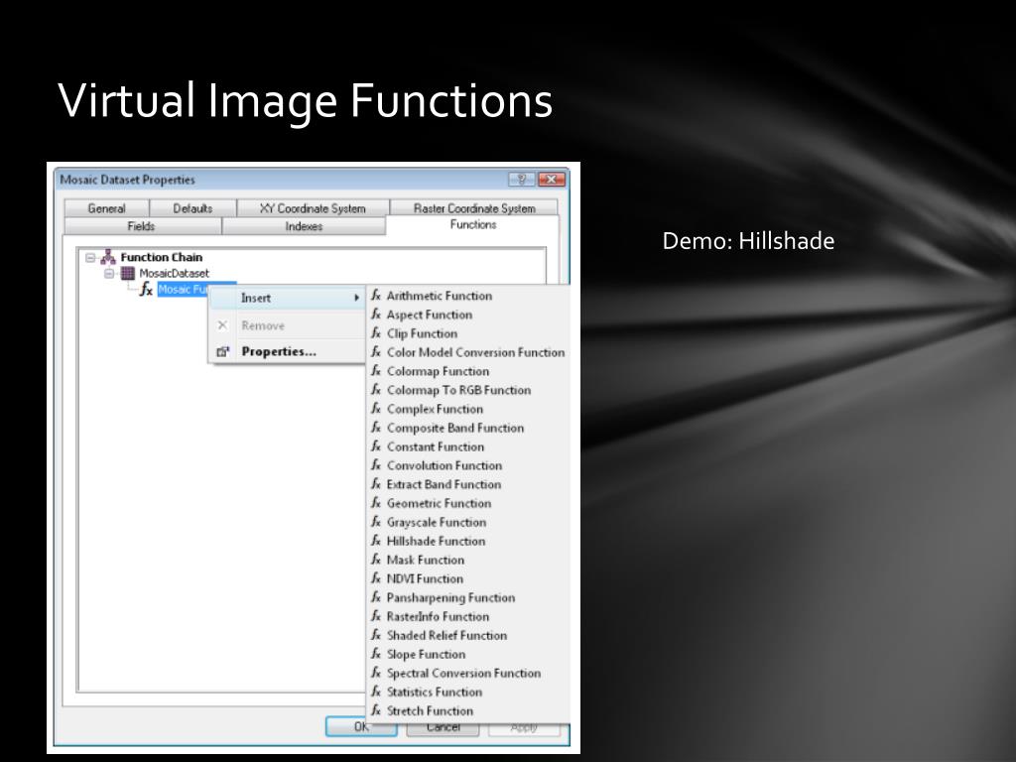Viewport: 1016px width, 762px height.
Task: Click the fx icon beside Arithmetic Function
Action: point(376,296)
